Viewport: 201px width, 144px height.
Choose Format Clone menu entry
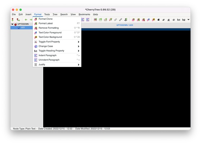(x=57, y=19)
